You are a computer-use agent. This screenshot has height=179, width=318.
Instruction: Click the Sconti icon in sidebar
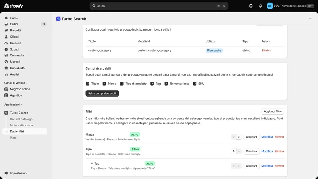[x=6, y=49]
